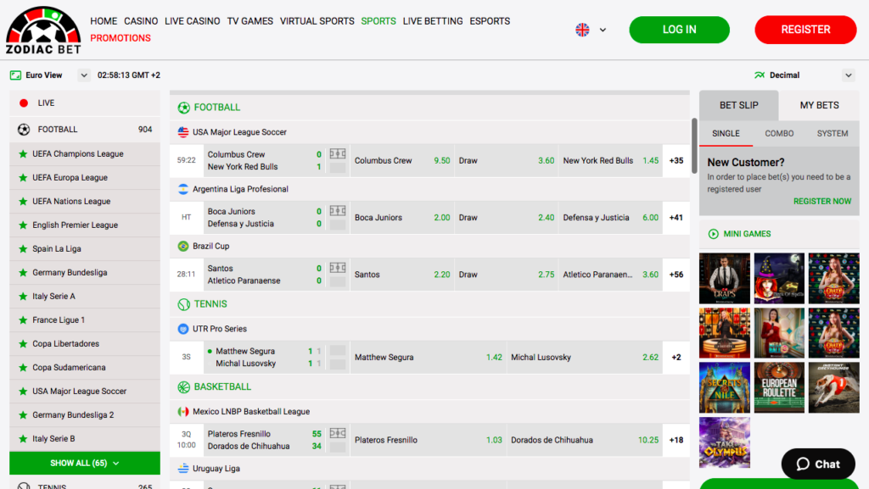The width and height of the screenshot is (869, 489).
Task: Open the pitch view icon for Boca Juniors match
Action: pos(338,211)
